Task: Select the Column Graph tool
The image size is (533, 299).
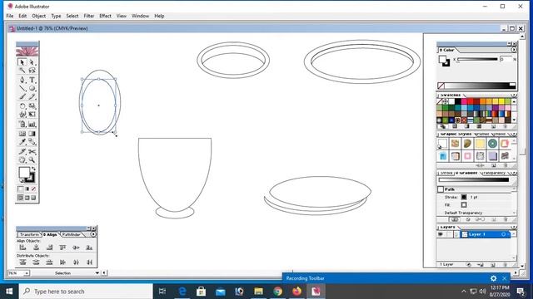Action: 32,124
